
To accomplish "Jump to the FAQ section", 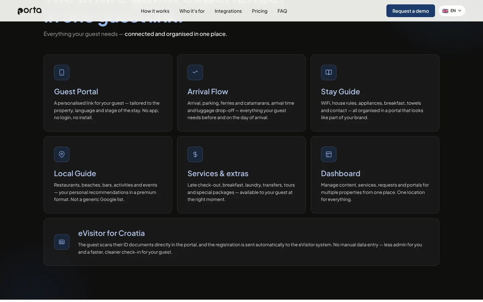I will [282, 11].
